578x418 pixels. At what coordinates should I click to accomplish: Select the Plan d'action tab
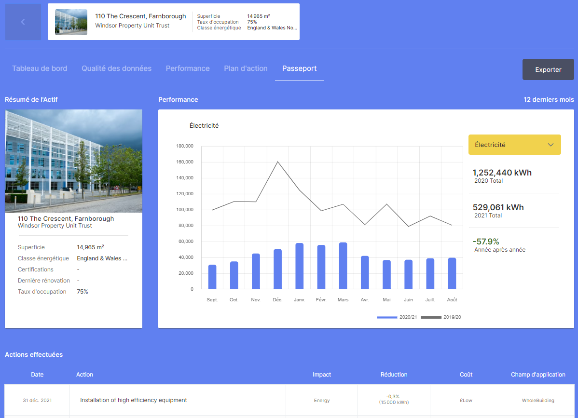(246, 68)
